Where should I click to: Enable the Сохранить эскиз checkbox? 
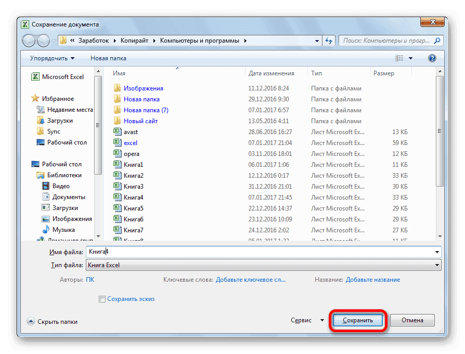tap(102, 299)
